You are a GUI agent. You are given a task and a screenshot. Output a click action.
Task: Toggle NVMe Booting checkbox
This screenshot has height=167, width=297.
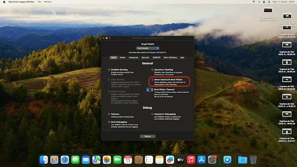(x=109, y=91)
